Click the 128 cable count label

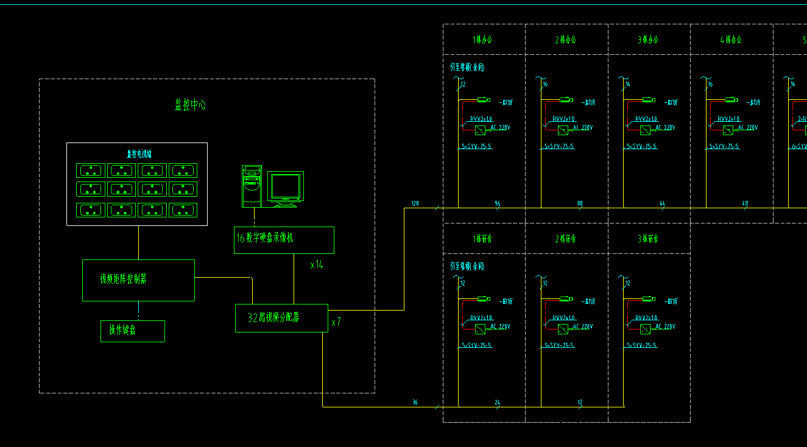[415, 203]
